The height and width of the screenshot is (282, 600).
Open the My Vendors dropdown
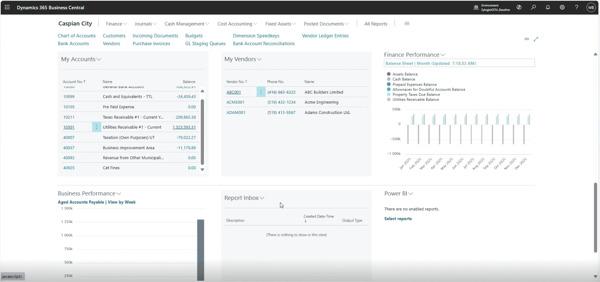click(243, 59)
